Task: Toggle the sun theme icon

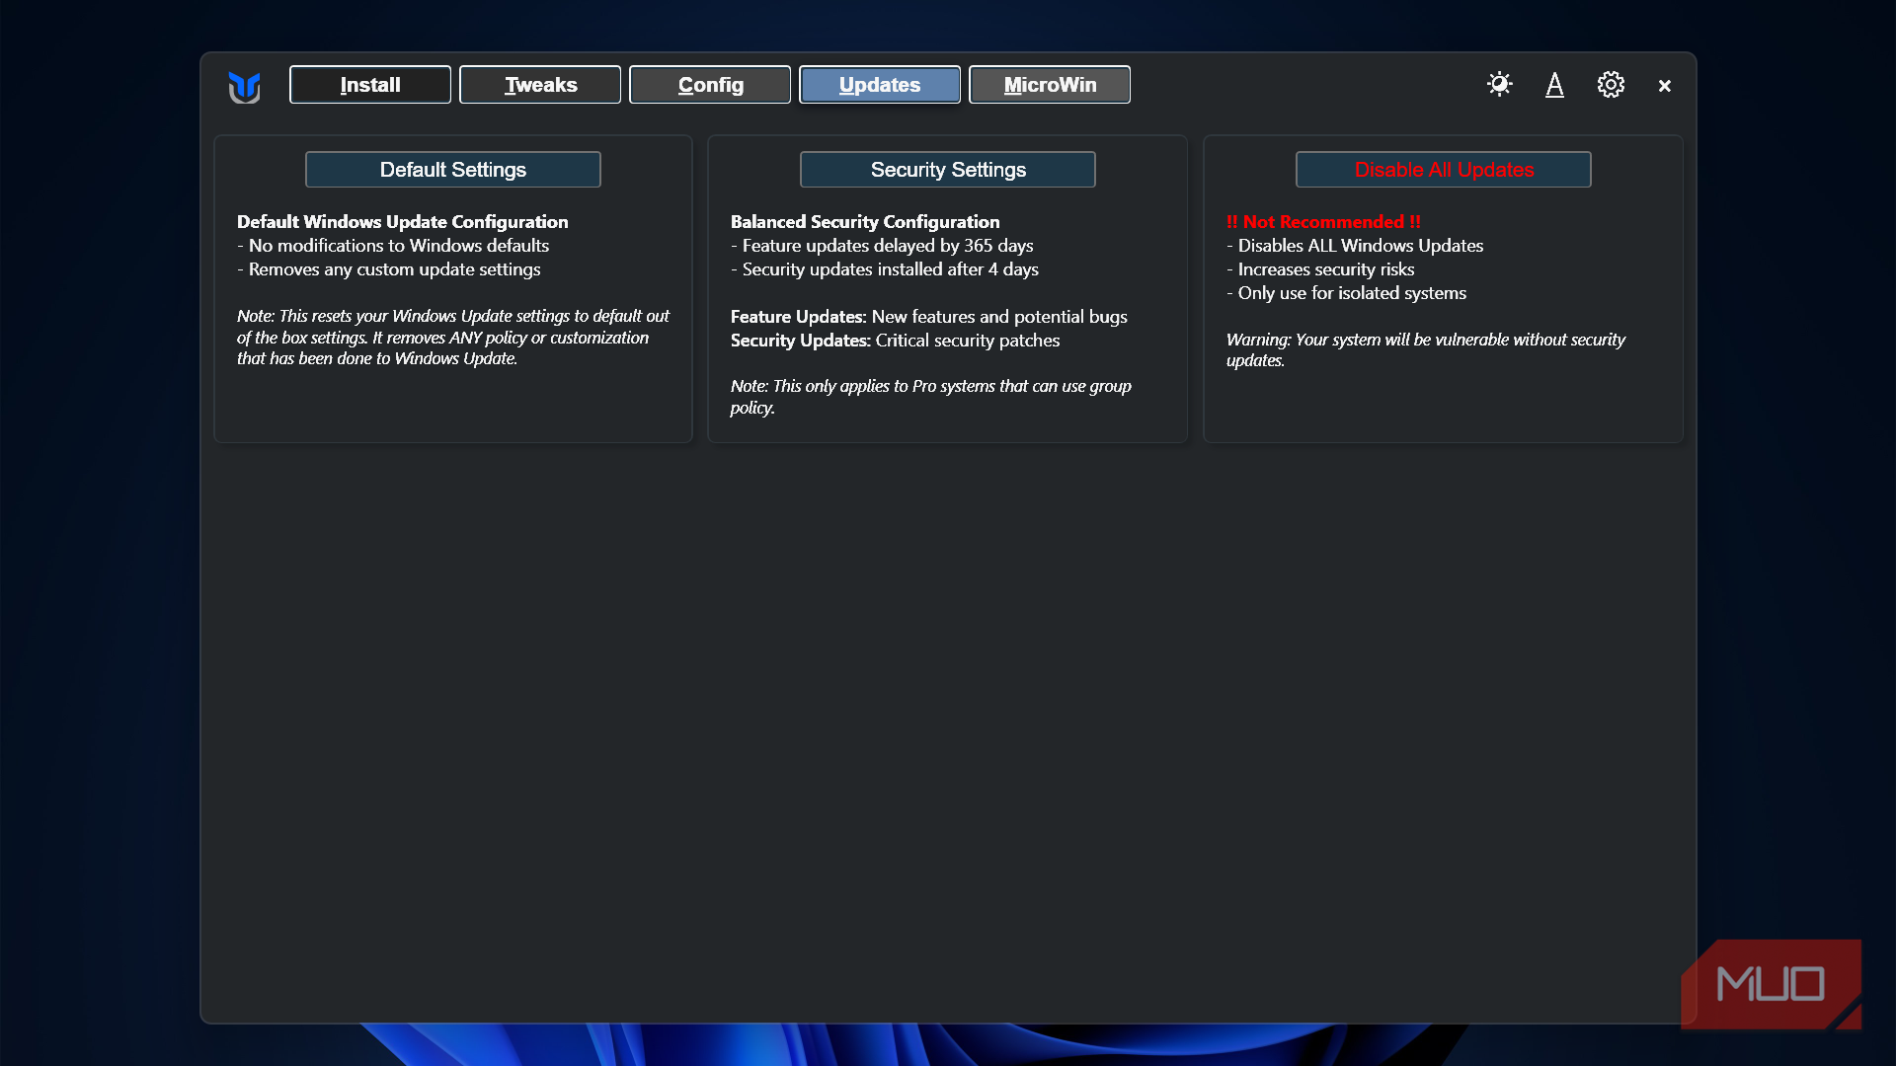Action: click(1499, 84)
